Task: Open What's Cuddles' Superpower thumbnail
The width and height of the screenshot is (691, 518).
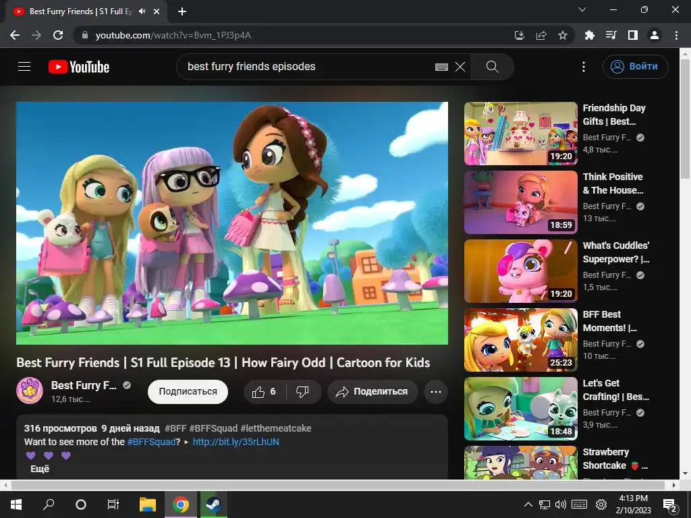Action: (x=520, y=271)
